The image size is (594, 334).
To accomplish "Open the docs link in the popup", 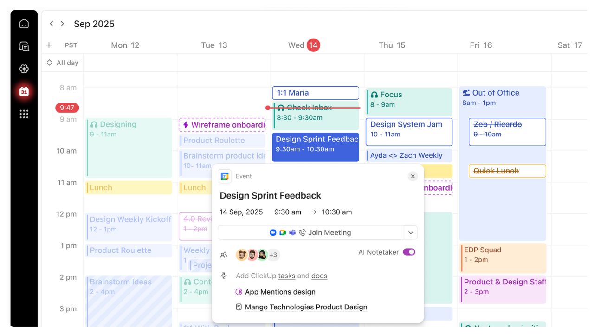I will 319,276.
